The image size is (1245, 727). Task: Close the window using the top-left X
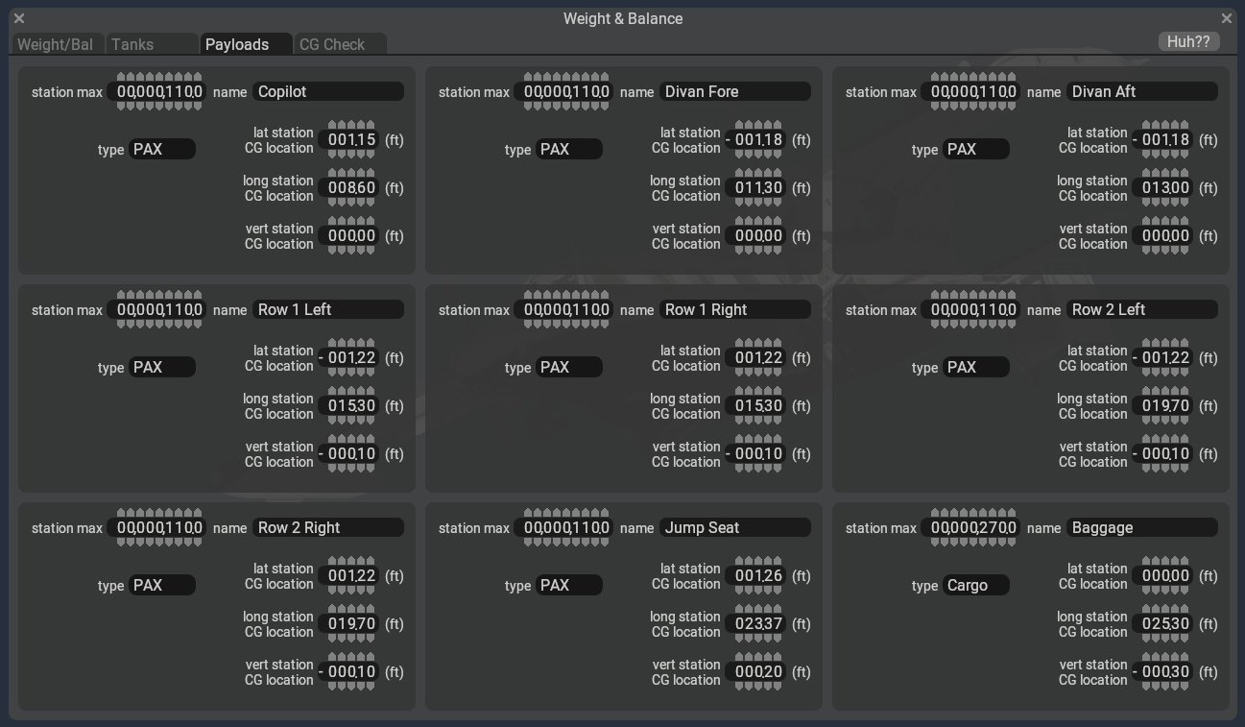pyautogui.click(x=19, y=18)
